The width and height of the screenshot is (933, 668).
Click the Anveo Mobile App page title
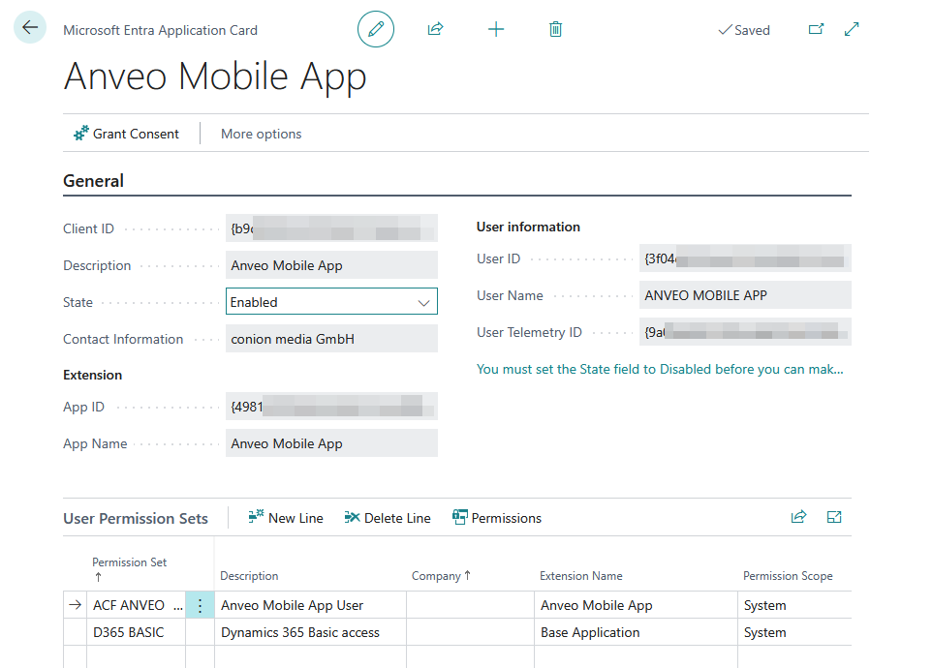point(215,77)
